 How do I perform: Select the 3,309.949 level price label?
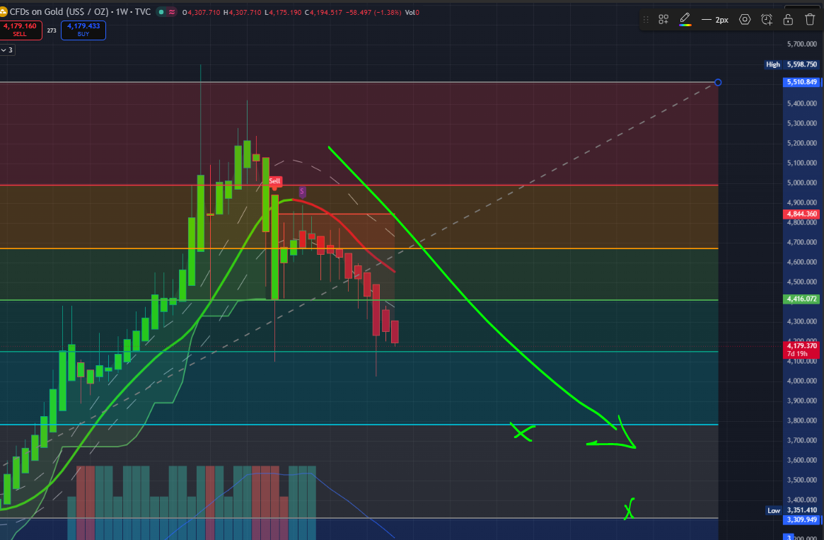[x=802, y=519]
